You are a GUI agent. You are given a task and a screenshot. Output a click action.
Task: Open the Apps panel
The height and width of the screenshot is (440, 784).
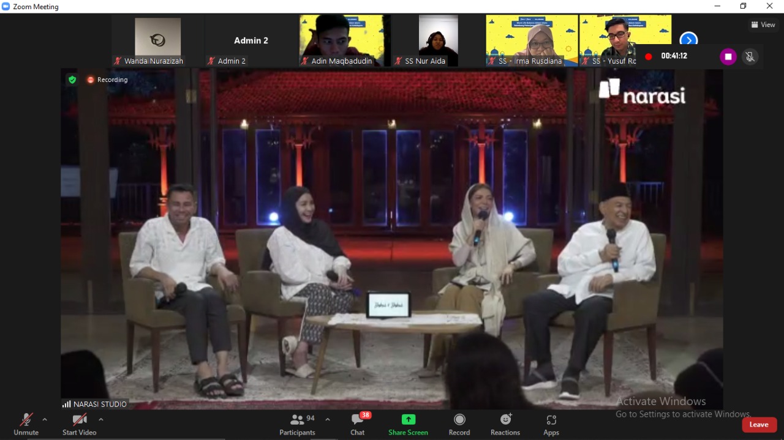tap(551, 424)
